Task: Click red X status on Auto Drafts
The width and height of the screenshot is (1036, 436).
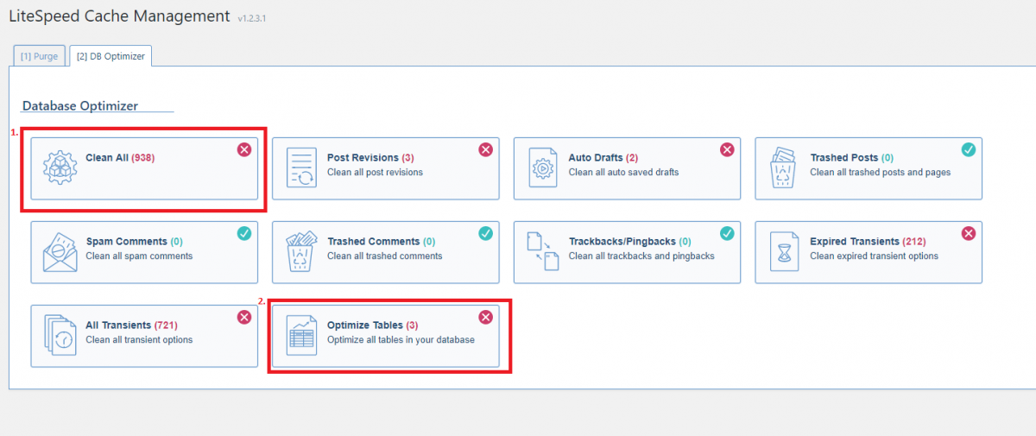Action: coord(727,150)
